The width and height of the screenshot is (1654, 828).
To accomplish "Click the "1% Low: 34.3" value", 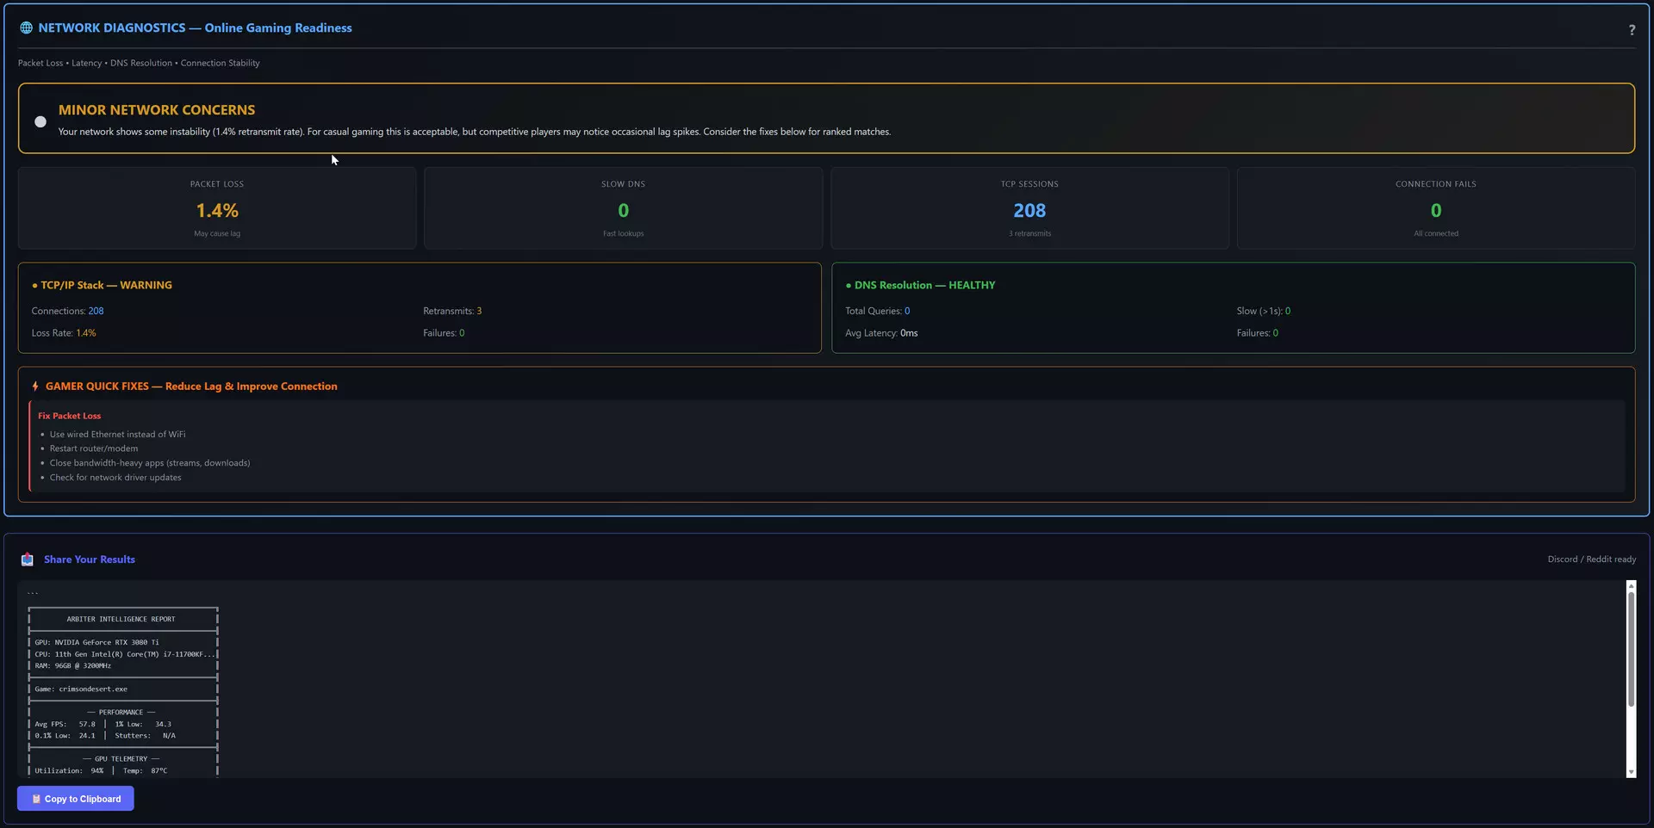I will [x=143, y=724].
